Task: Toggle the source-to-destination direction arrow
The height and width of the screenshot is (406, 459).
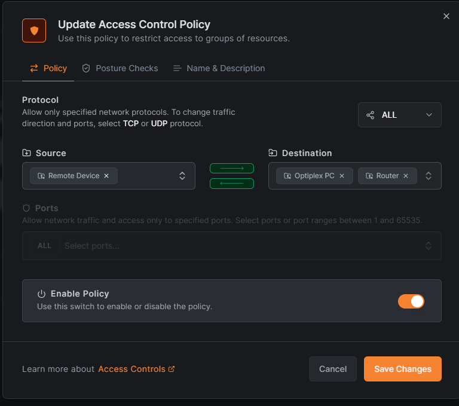Action: coord(232,169)
